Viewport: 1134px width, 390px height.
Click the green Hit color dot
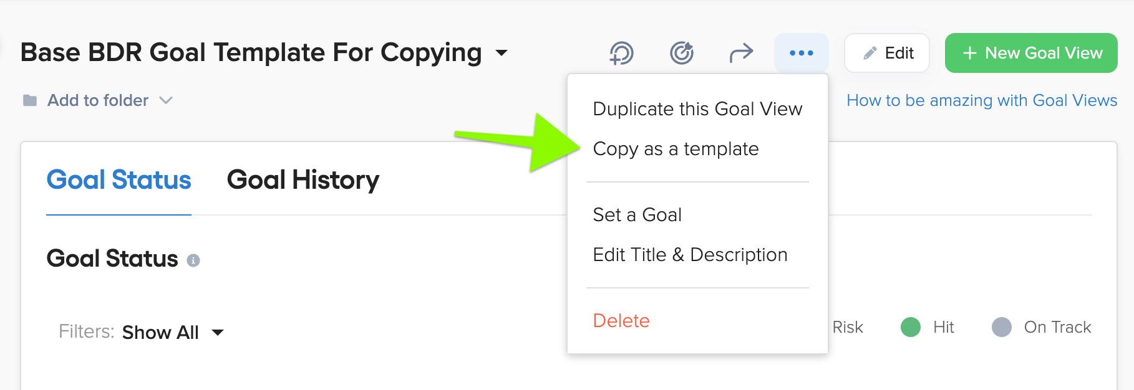click(910, 327)
